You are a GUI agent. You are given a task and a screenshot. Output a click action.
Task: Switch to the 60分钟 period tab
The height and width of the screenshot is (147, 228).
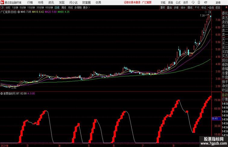click(49, 8)
